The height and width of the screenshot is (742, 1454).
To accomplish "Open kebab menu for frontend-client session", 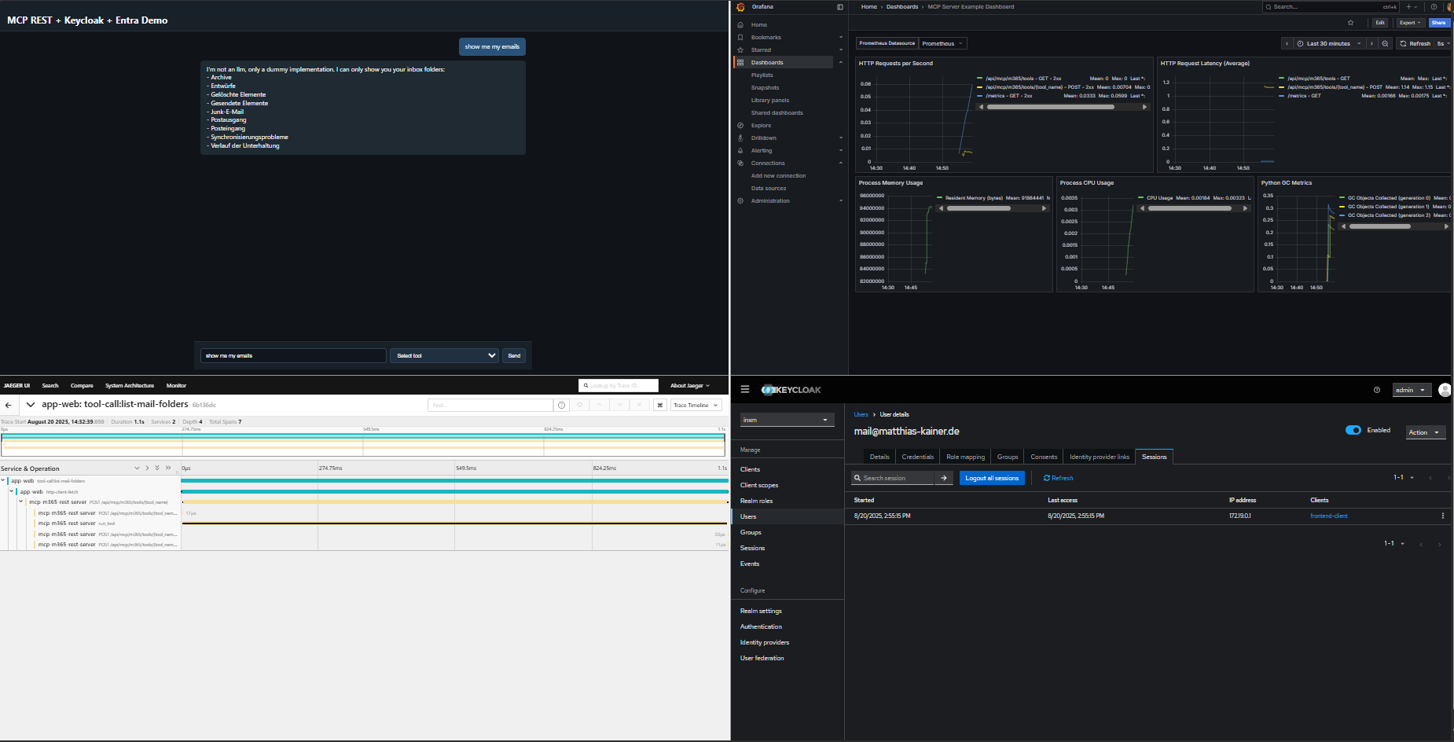I will point(1443,516).
